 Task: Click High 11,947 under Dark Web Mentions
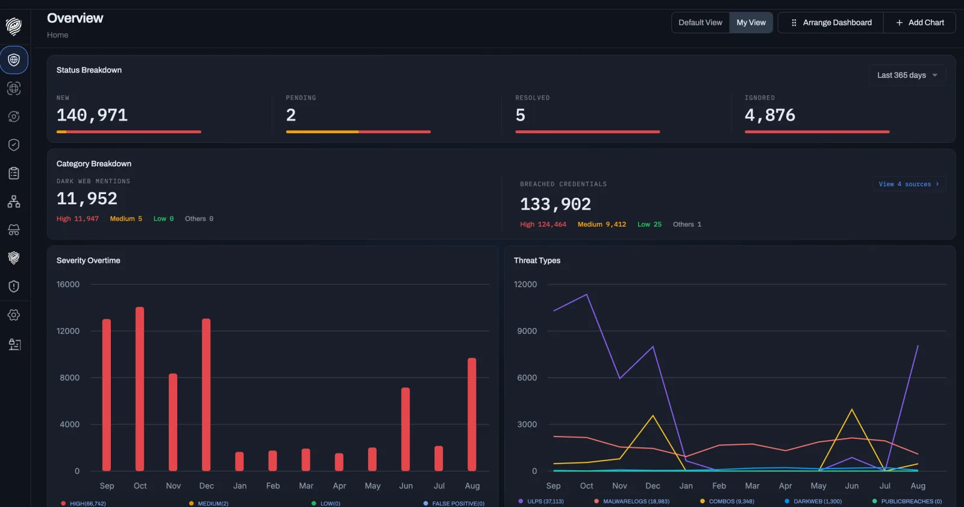[78, 219]
